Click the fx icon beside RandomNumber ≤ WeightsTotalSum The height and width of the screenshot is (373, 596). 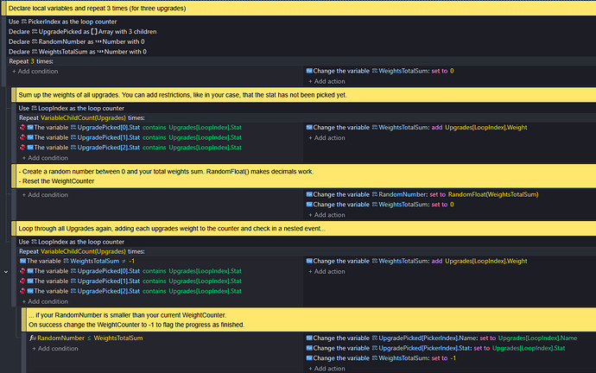[x=33, y=338]
